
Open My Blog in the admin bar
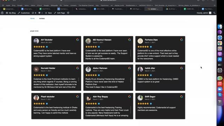click(x=10, y=13)
